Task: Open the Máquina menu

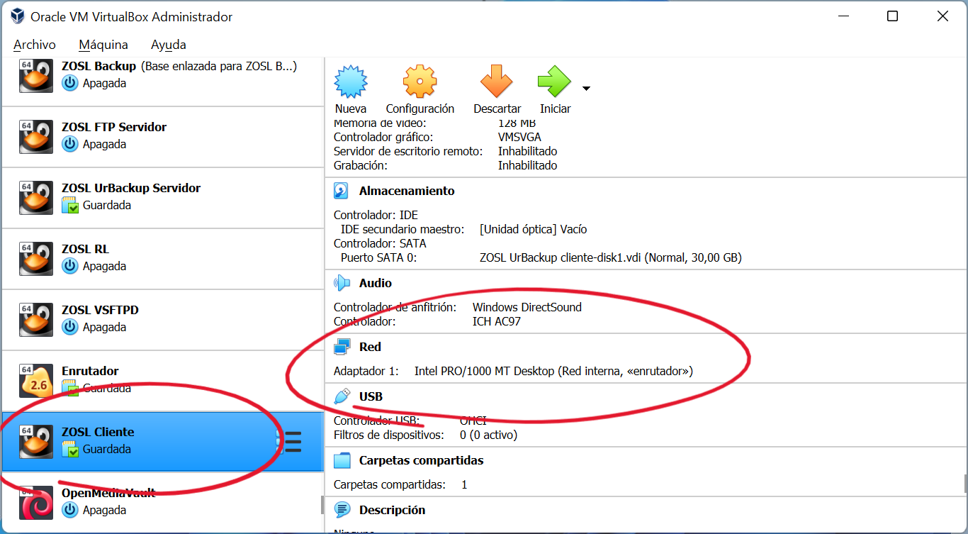Action: pyautogui.click(x=103, y=45)
